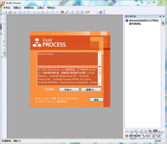The width and height of the screenshot is (167, 144).
Task: Select the shape-with-arrow tool in left toolbar
Action: click(4, 24)
